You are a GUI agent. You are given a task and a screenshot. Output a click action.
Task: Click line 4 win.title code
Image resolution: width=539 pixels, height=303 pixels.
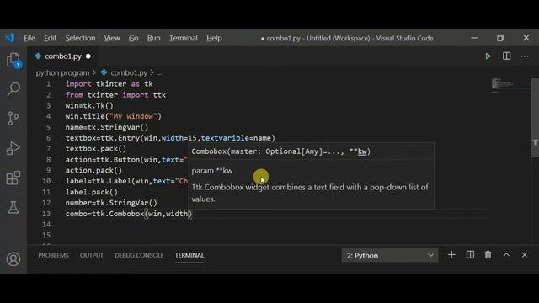tap(113, 116)
